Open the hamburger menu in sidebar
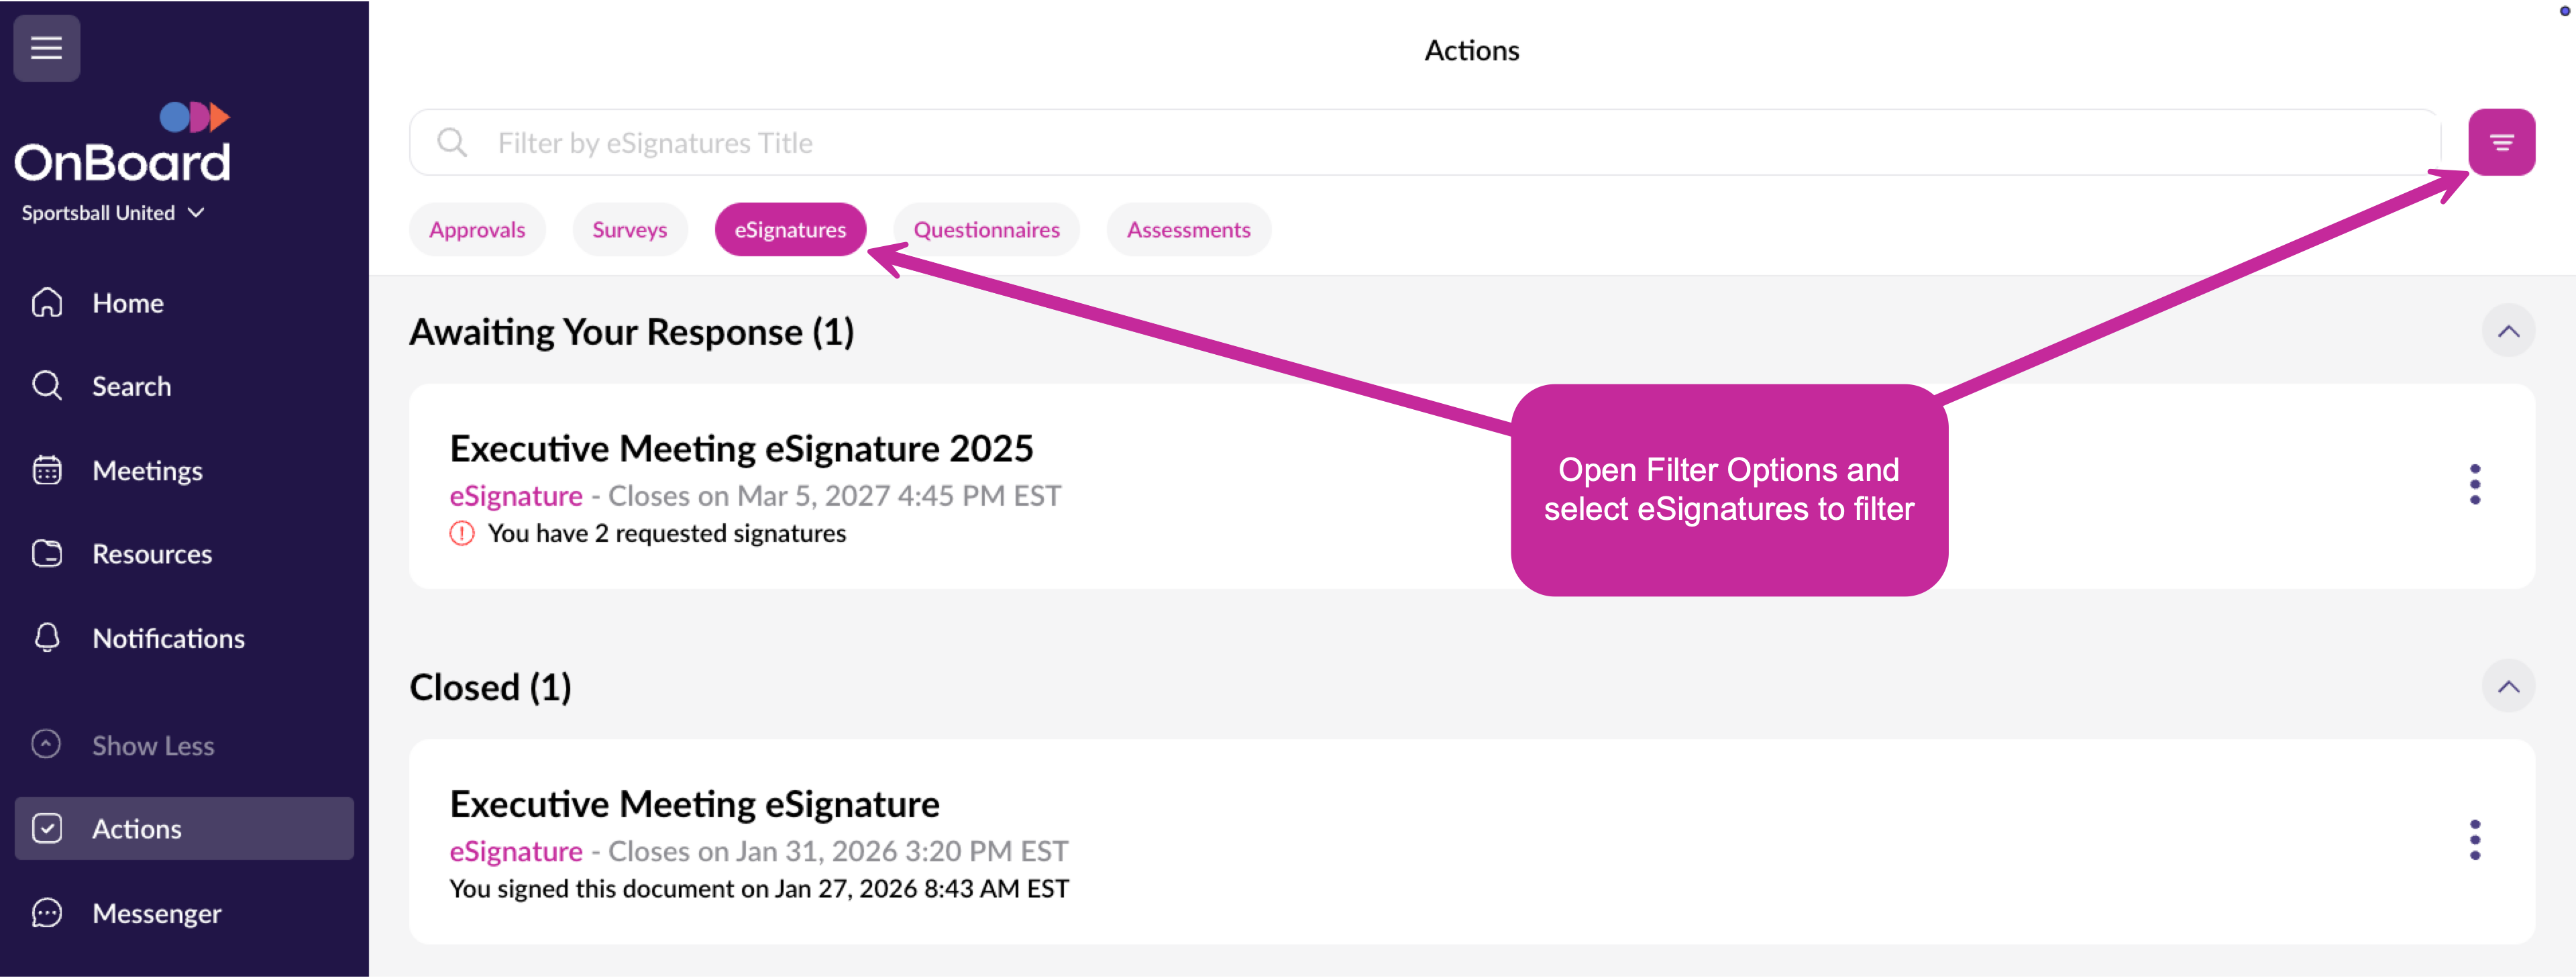Viewport: 2576px width, 978px height. [46, 47]
